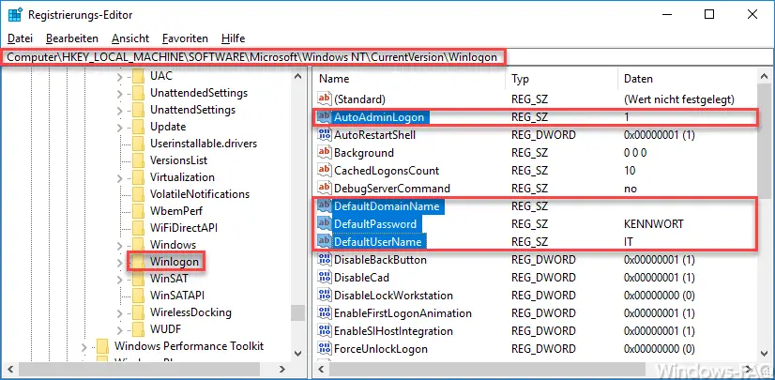Select the WiFiDirectAPI key
Viewport: 775px width, 380px height.
(184, 228)
